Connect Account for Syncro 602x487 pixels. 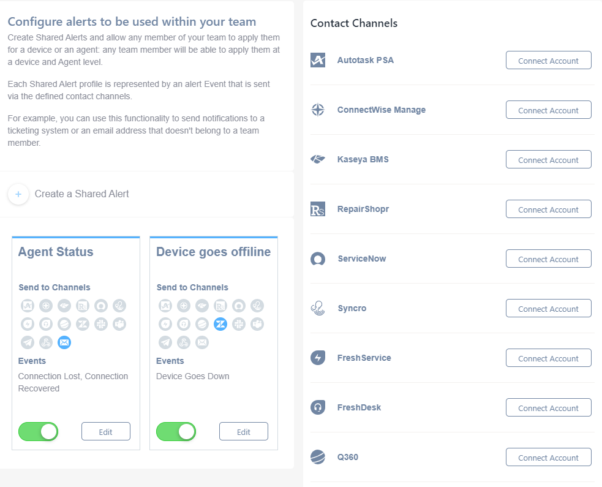point(548,308)
